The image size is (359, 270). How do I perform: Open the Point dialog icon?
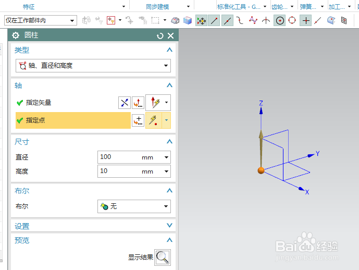[138, 120]
